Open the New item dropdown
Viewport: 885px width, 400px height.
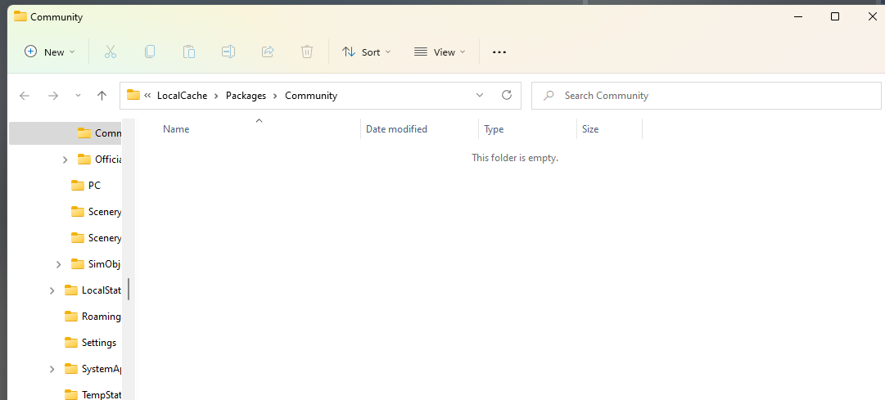pos(50,52)
